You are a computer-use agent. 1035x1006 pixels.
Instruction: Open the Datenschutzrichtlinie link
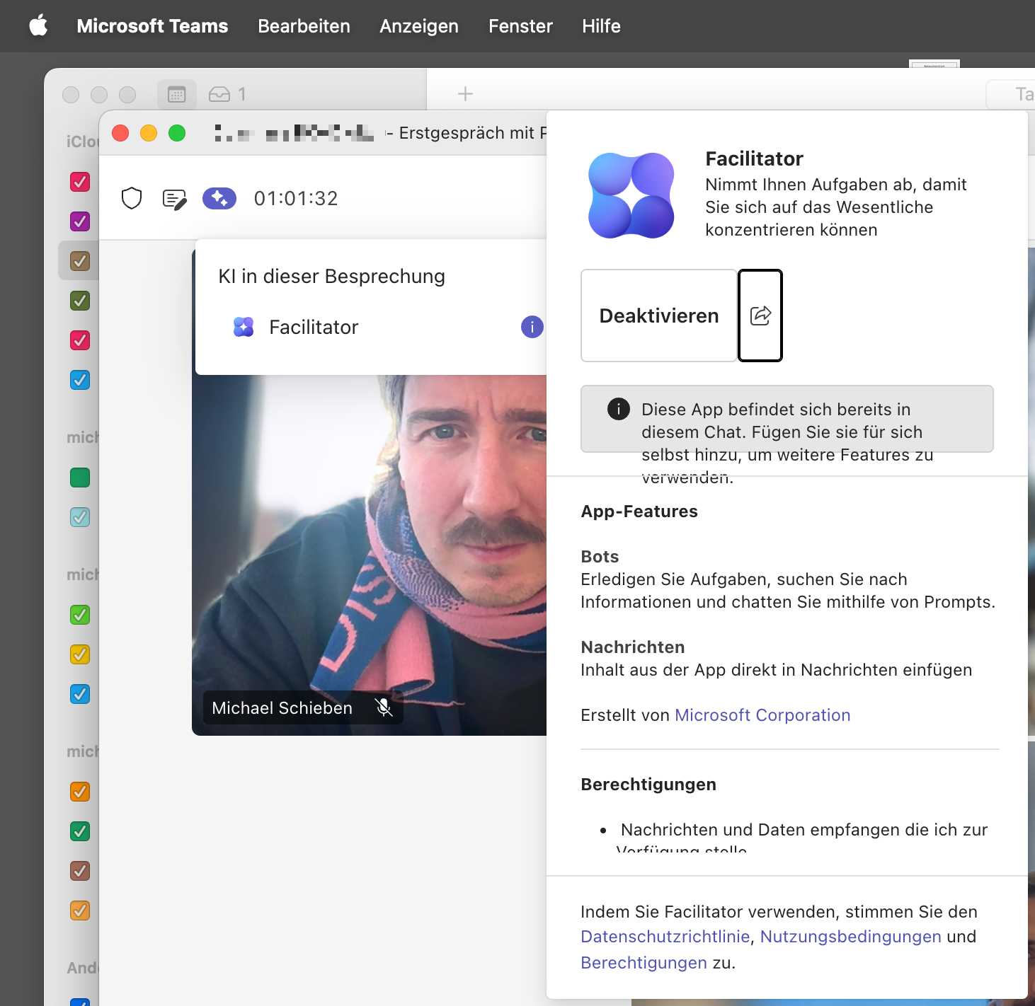point(665,937)
